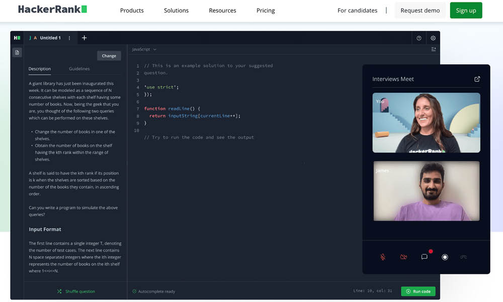Add a new tab with the plus icon

coord(84,38)
